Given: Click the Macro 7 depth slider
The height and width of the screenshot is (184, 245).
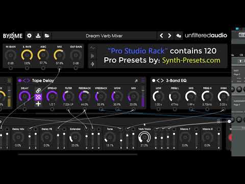Looking at the screenshot, I should tap(197, 139).
